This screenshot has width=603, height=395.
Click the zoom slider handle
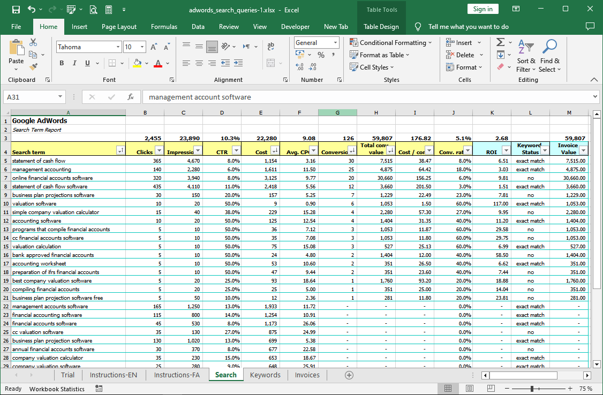coord(532,389)
